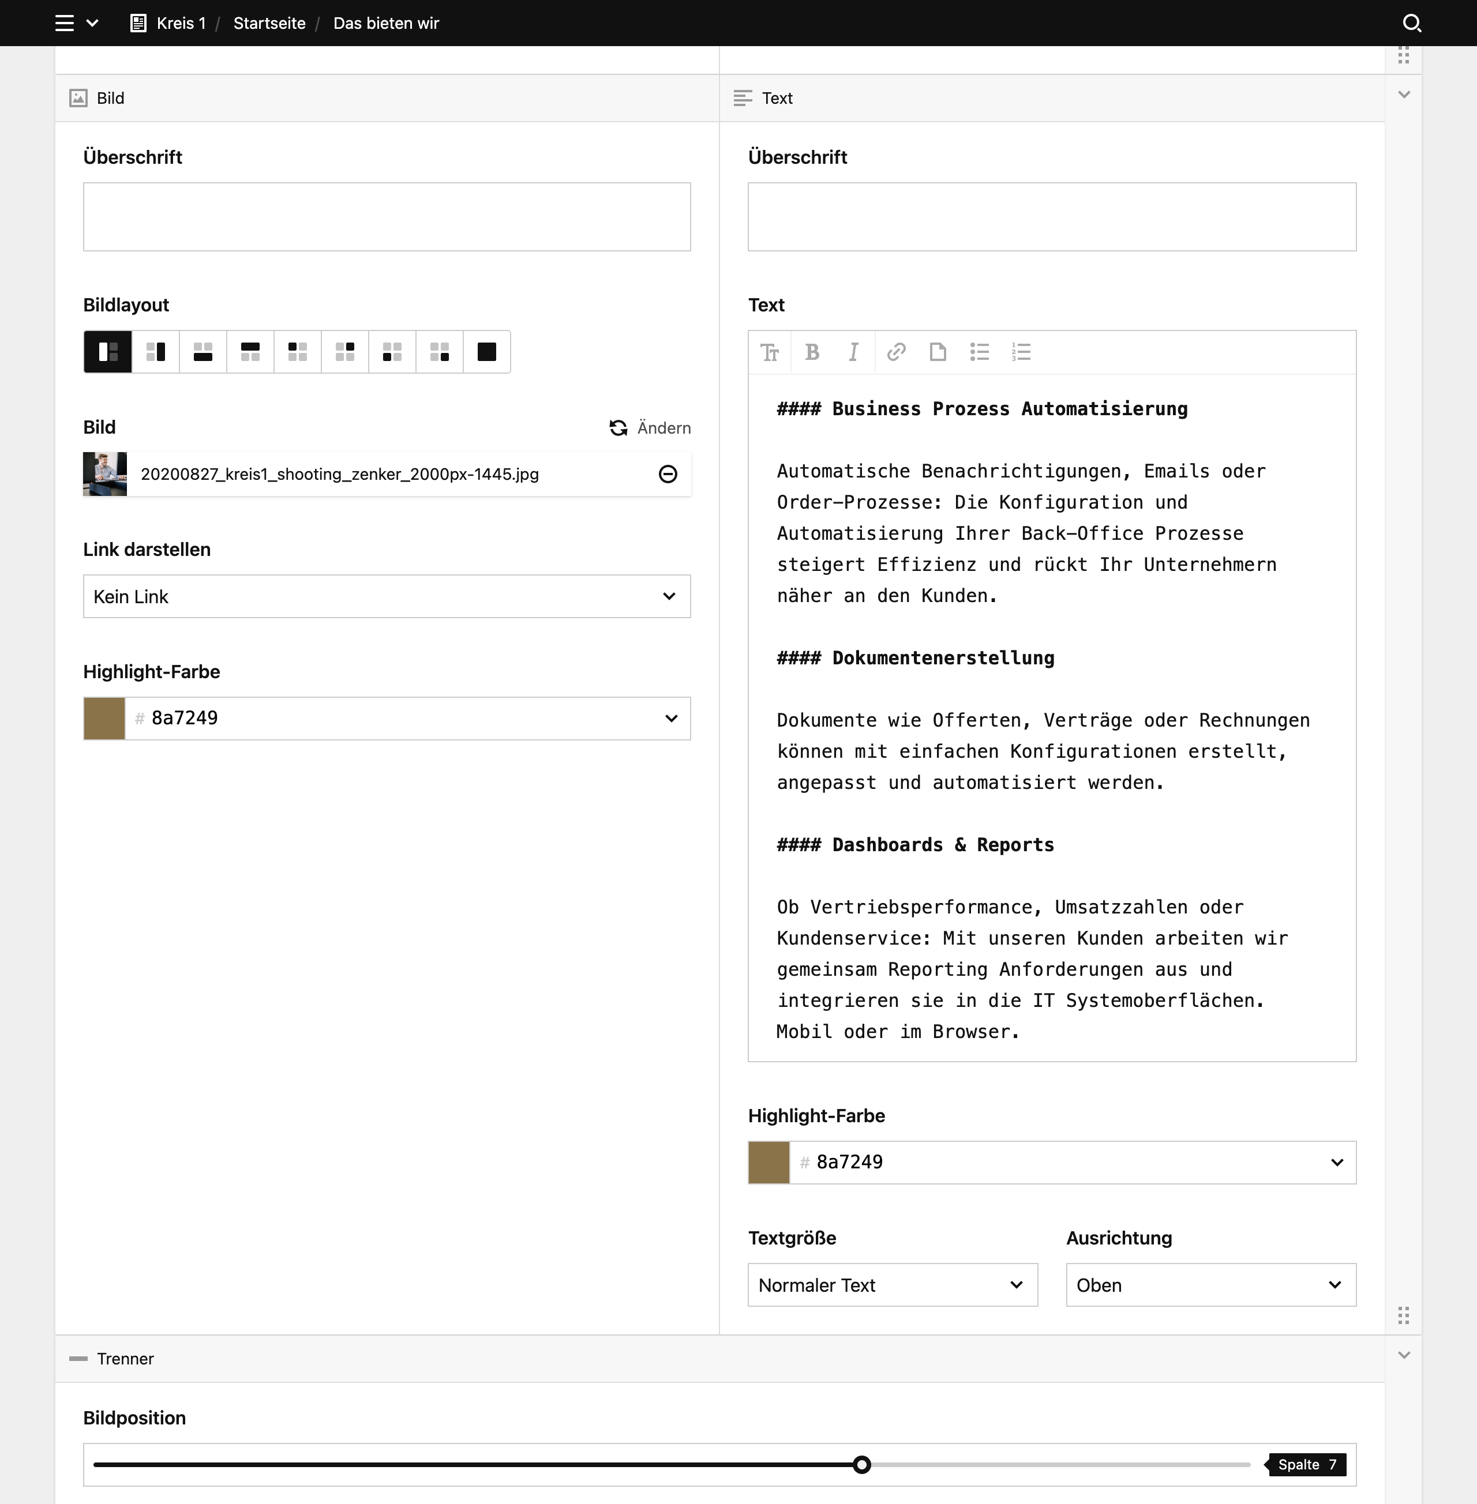Select the second Bildlayout option
The height and width of the screenshot is (1504, 1477).
click(x=155, y=351)
